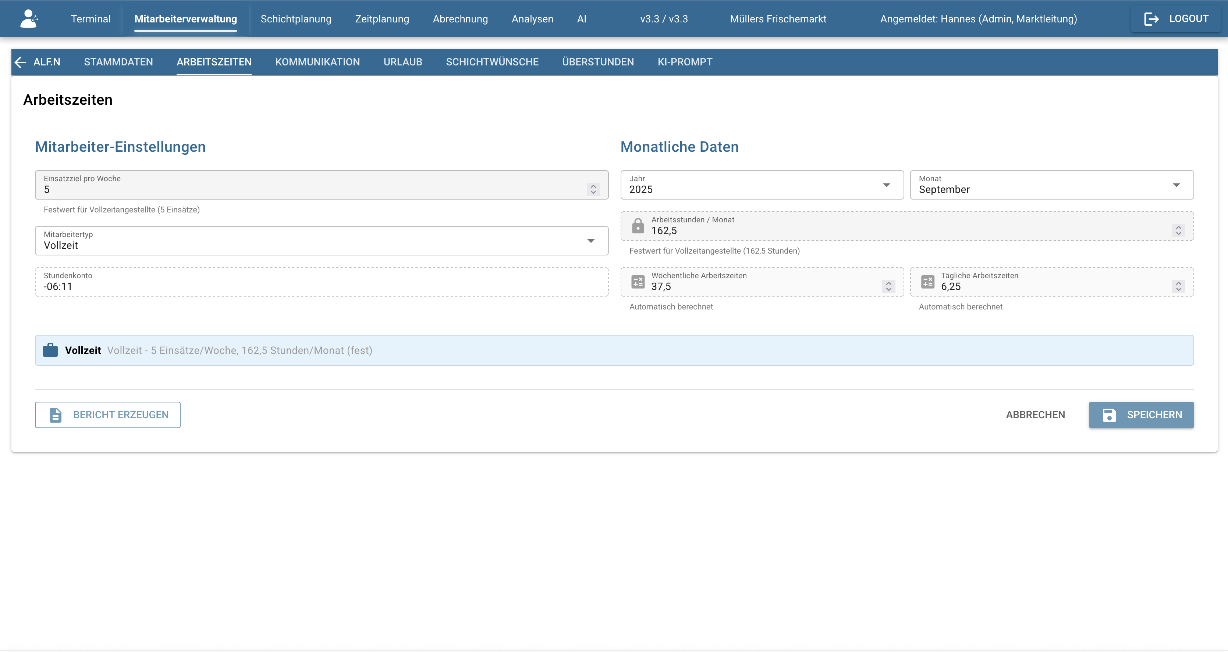Adjust Wöchentliche Arbeitszeiten stepper arrows

[888, 286]
